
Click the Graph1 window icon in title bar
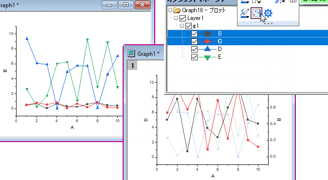pos(131,54)
